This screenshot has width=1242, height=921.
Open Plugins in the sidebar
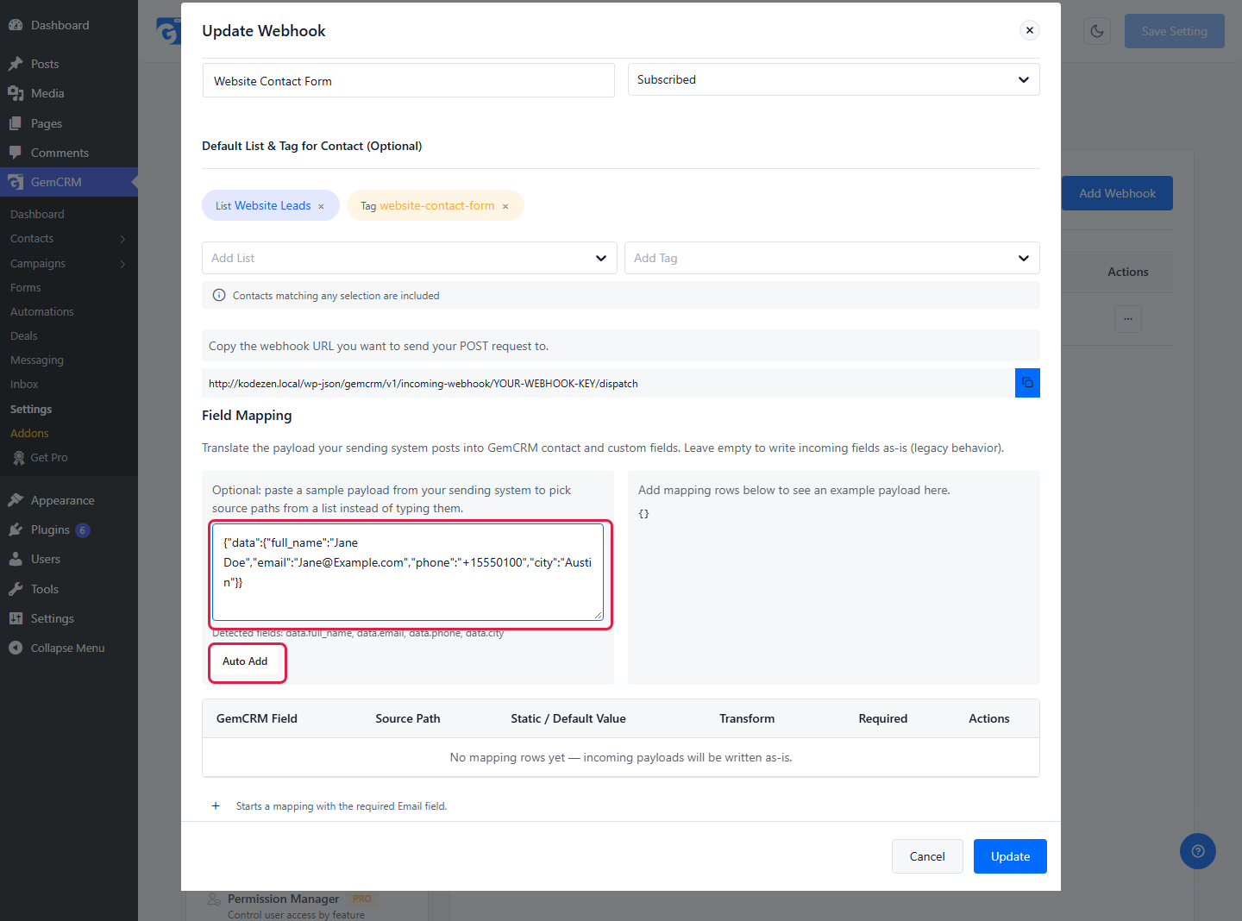[50, 529]
